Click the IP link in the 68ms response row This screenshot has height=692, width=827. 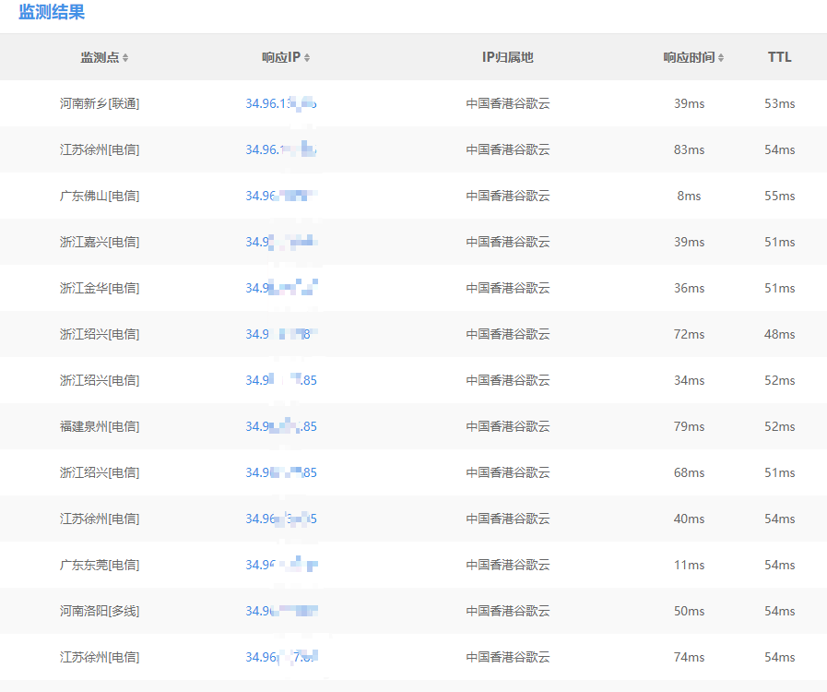click(281, 472)
